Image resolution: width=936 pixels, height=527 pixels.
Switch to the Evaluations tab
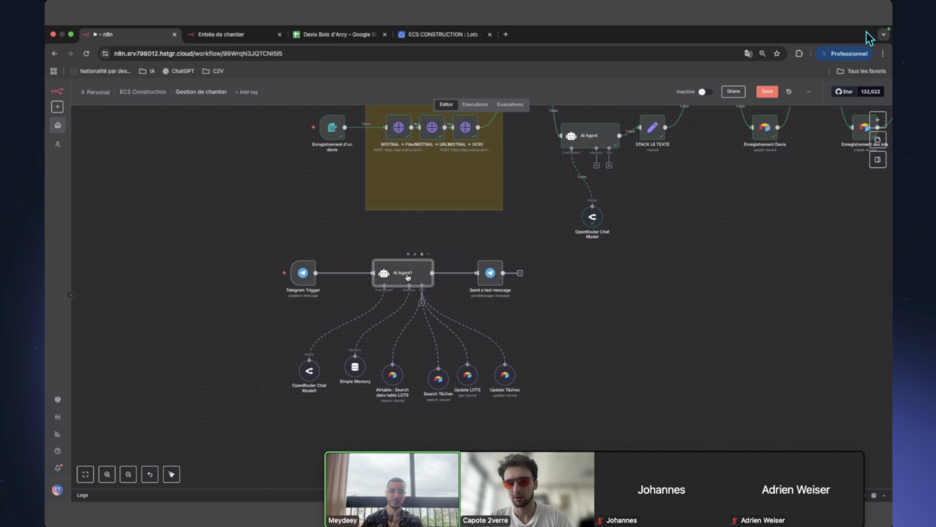click(x=510, y=105)
